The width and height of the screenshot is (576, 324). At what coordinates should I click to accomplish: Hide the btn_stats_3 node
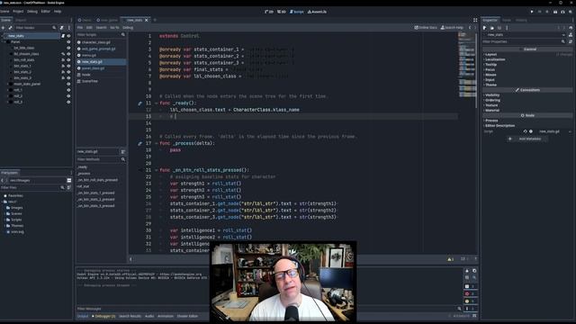tap(68, 78)
